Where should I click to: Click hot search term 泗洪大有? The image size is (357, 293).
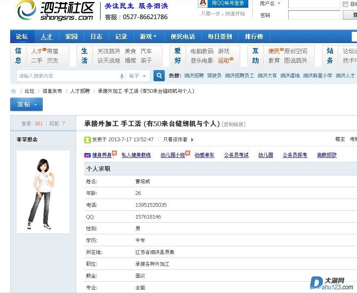coord(267,76)
